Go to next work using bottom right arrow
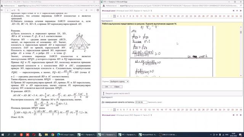The height and width of the screenshot is (137, 244). (x=241, y=115)
